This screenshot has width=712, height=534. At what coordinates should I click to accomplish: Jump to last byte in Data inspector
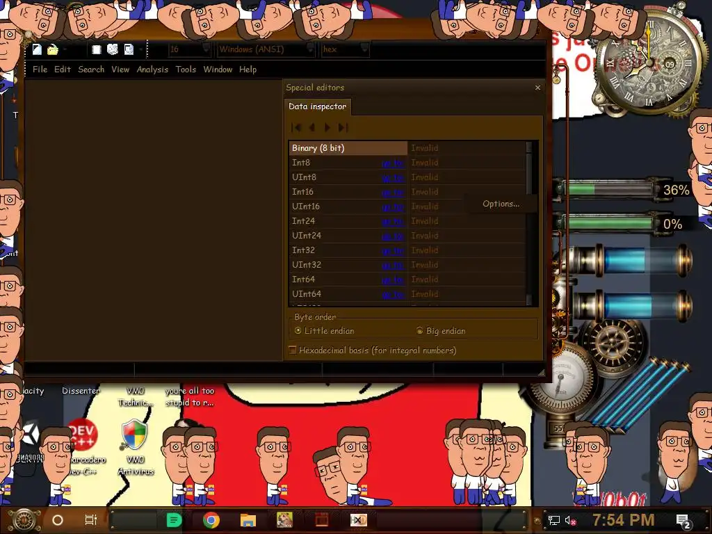coord(343,128)
